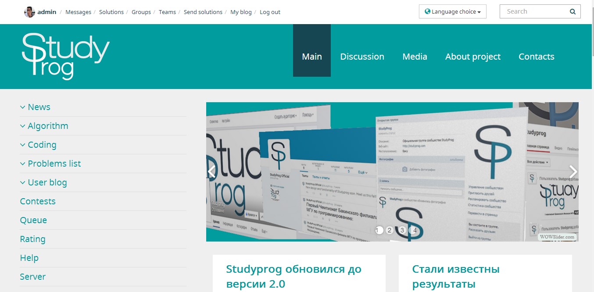Open News sidebar item

coord(39,107)
